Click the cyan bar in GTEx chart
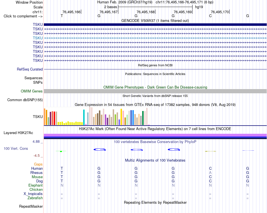Viewport: 267px width, 213px height. (x=84, y=117)
